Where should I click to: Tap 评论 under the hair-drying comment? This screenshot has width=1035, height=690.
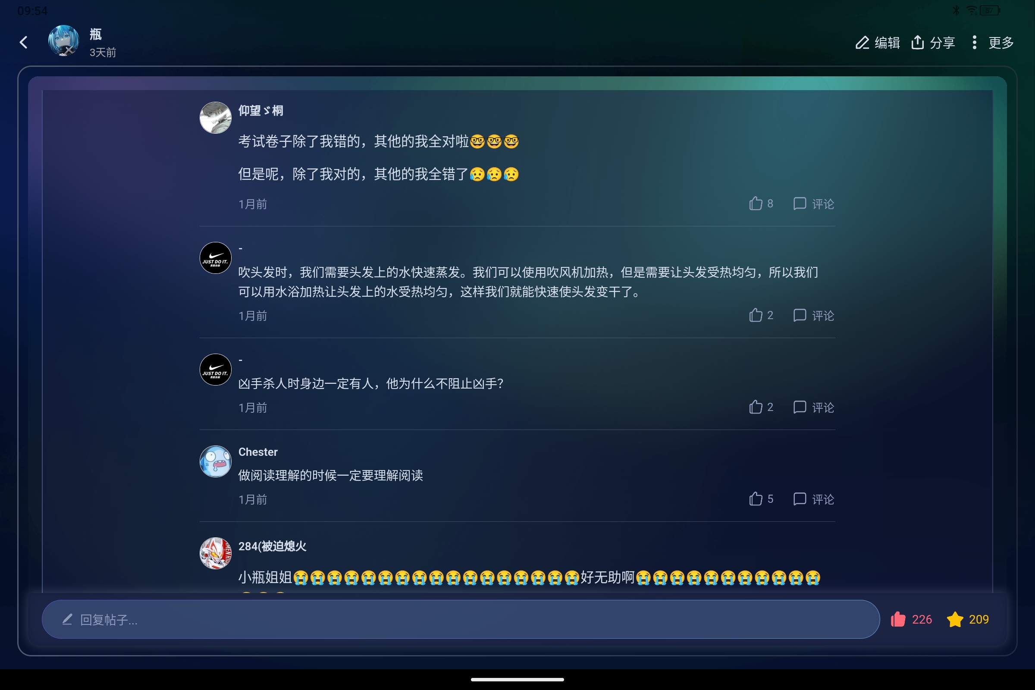tap(813, 316)
